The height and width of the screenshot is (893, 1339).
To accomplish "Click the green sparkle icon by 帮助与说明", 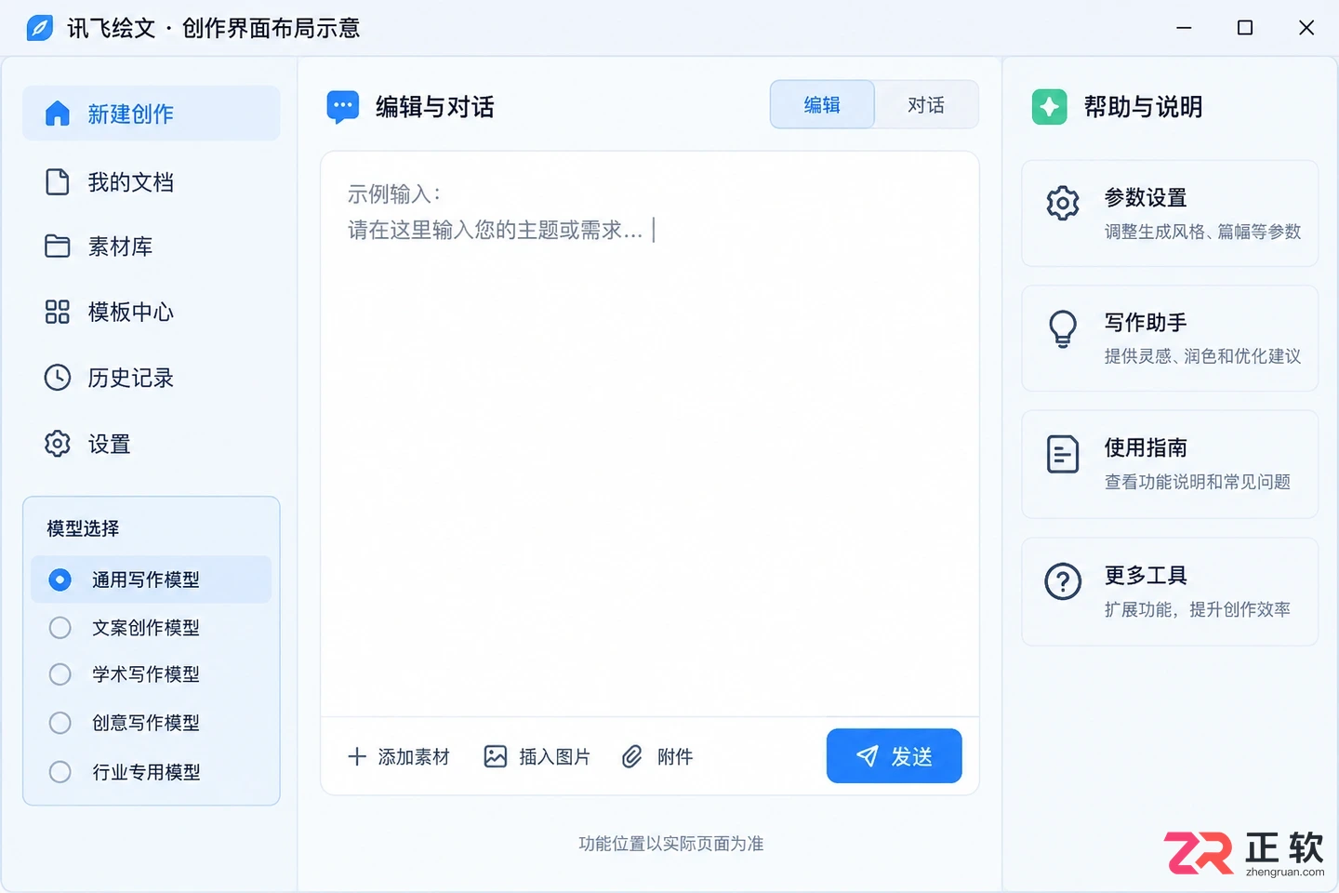I will (1050, 107).
